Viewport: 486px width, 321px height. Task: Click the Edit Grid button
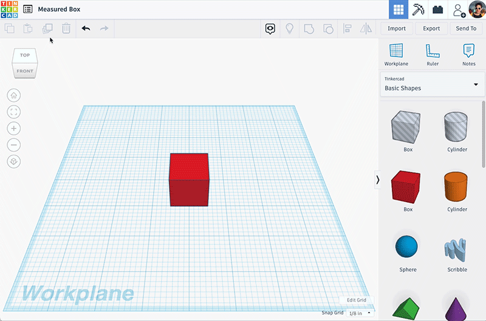357,300
